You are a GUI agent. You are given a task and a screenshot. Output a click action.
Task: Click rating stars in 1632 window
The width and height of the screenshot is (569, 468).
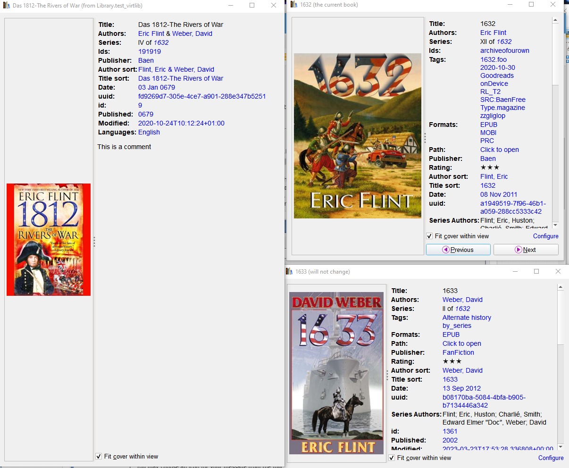pos(490,167)
